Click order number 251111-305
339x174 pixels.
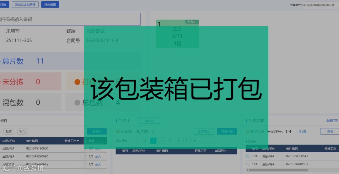19,40
